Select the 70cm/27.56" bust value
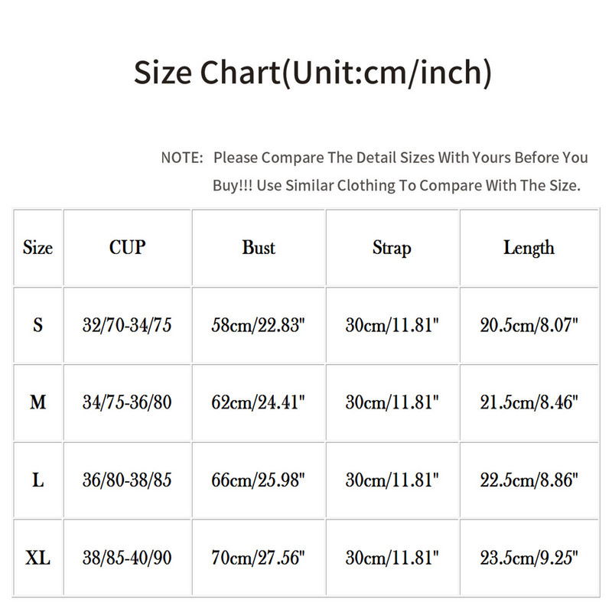Image resolution: width=612 pixels, height=612 pixels. click(259, 558)
